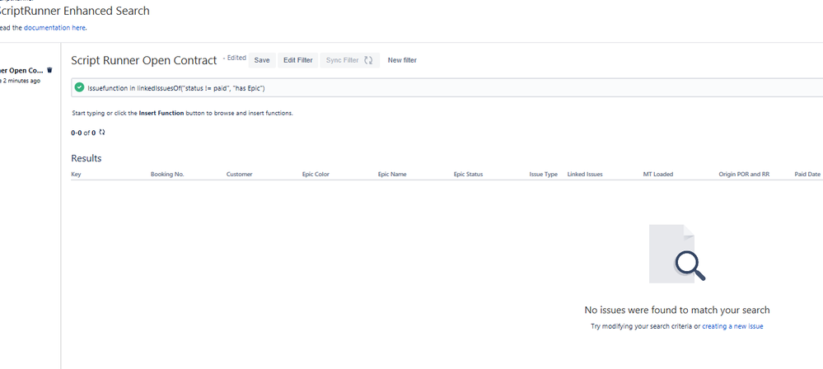The width and height of the screenshot is (823, 369).
Task: Click the No issues were found message
Action: click(x=677, y=311)
